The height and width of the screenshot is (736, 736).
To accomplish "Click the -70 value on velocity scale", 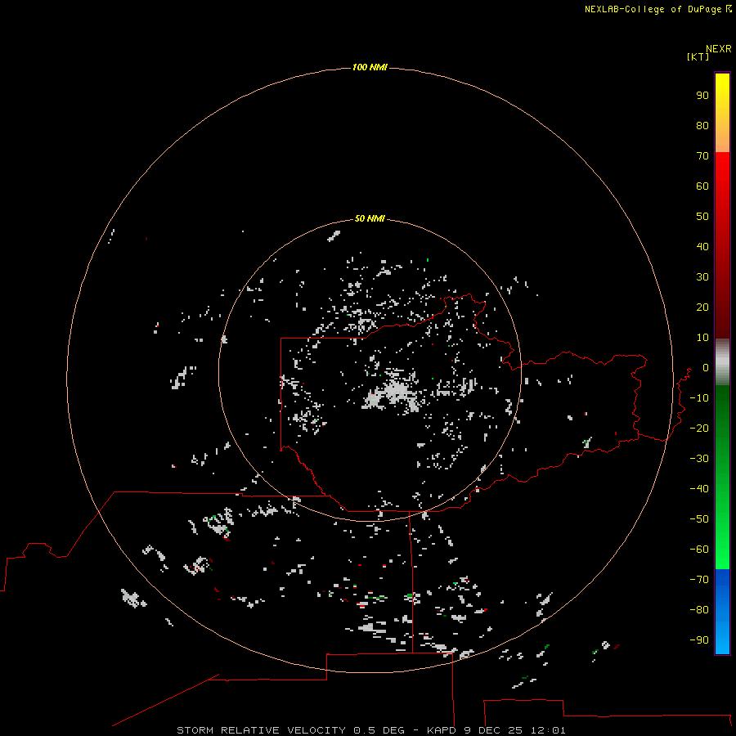I will pos(699,579).
